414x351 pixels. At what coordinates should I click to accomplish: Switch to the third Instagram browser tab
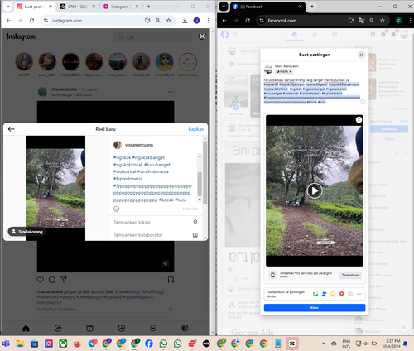tap(121, 7)
